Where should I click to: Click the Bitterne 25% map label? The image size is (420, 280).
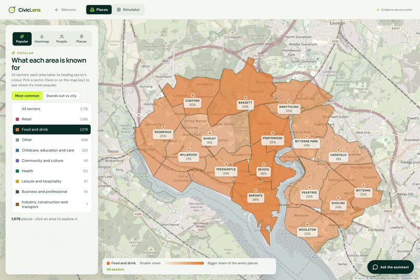363,192
